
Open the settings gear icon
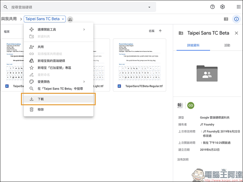tap(223, 7)
